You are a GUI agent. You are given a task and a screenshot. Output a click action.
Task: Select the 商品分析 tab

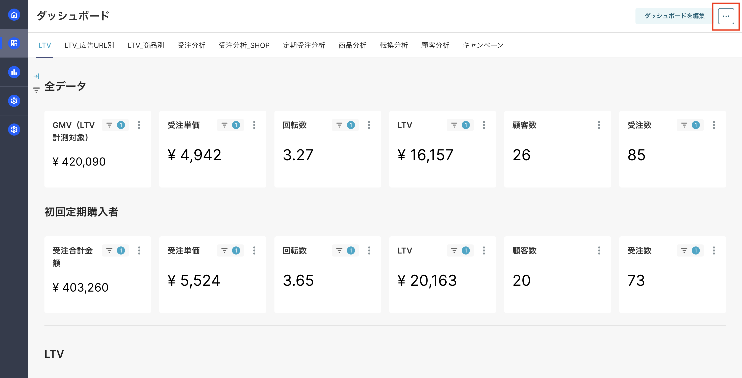pos(352,45)
